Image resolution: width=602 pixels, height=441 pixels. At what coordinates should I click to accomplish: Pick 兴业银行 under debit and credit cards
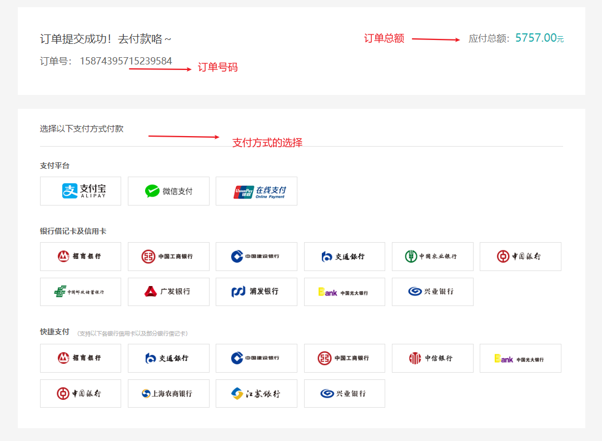tap(432, 292)
